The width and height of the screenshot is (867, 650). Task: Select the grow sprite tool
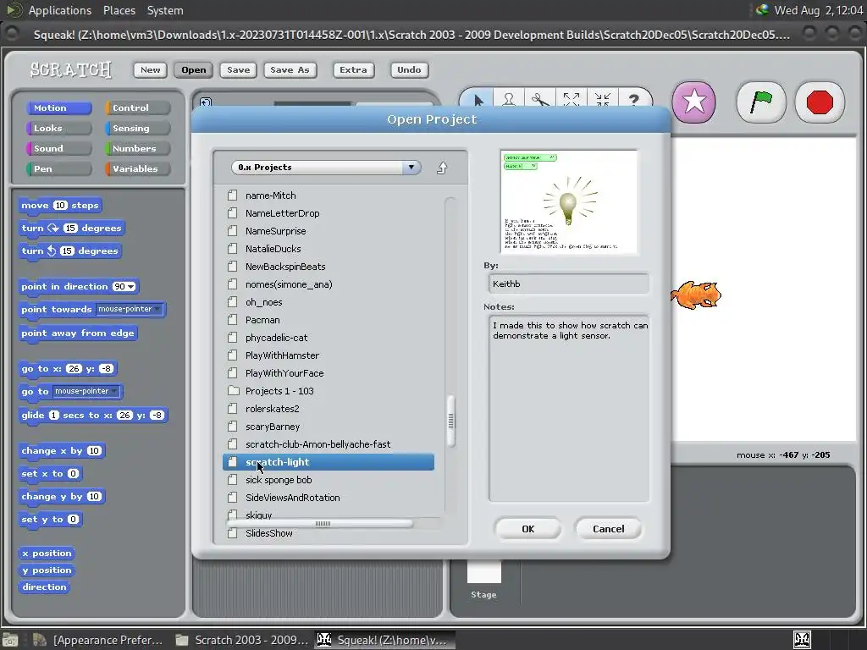[x=572, y=100]
